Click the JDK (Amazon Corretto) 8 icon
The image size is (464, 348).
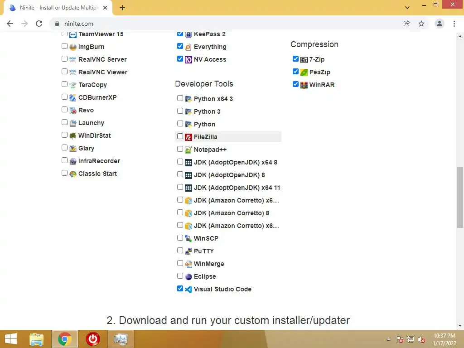188,213
